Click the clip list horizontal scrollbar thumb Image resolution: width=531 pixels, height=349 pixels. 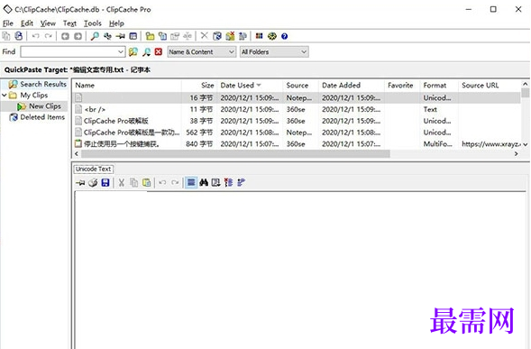click(235, 154)
